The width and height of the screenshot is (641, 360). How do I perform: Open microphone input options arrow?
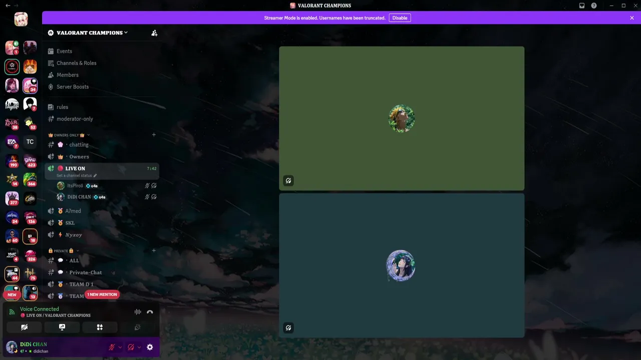click(x=120, y=347)
